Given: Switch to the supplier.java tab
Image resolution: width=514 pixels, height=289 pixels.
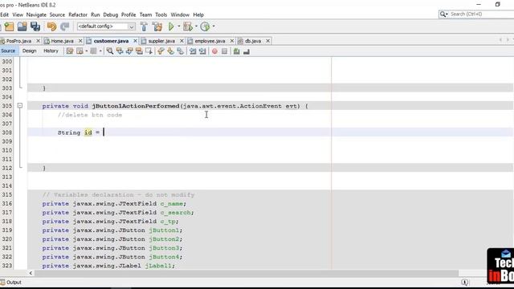Looking at the screenshot, I should 161,41.
